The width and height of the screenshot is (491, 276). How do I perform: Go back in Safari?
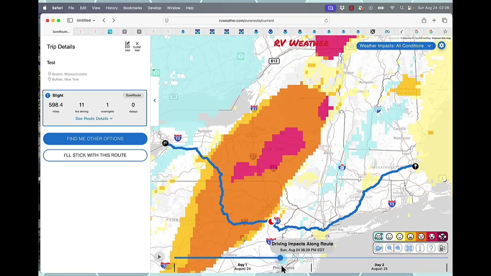104,20
